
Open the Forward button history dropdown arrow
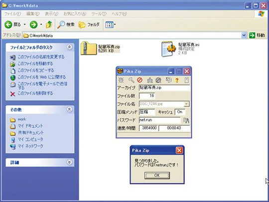pos(41,24)
